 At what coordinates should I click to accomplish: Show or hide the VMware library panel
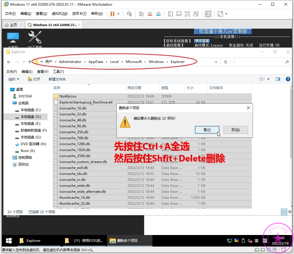click(x=171, y=14)
